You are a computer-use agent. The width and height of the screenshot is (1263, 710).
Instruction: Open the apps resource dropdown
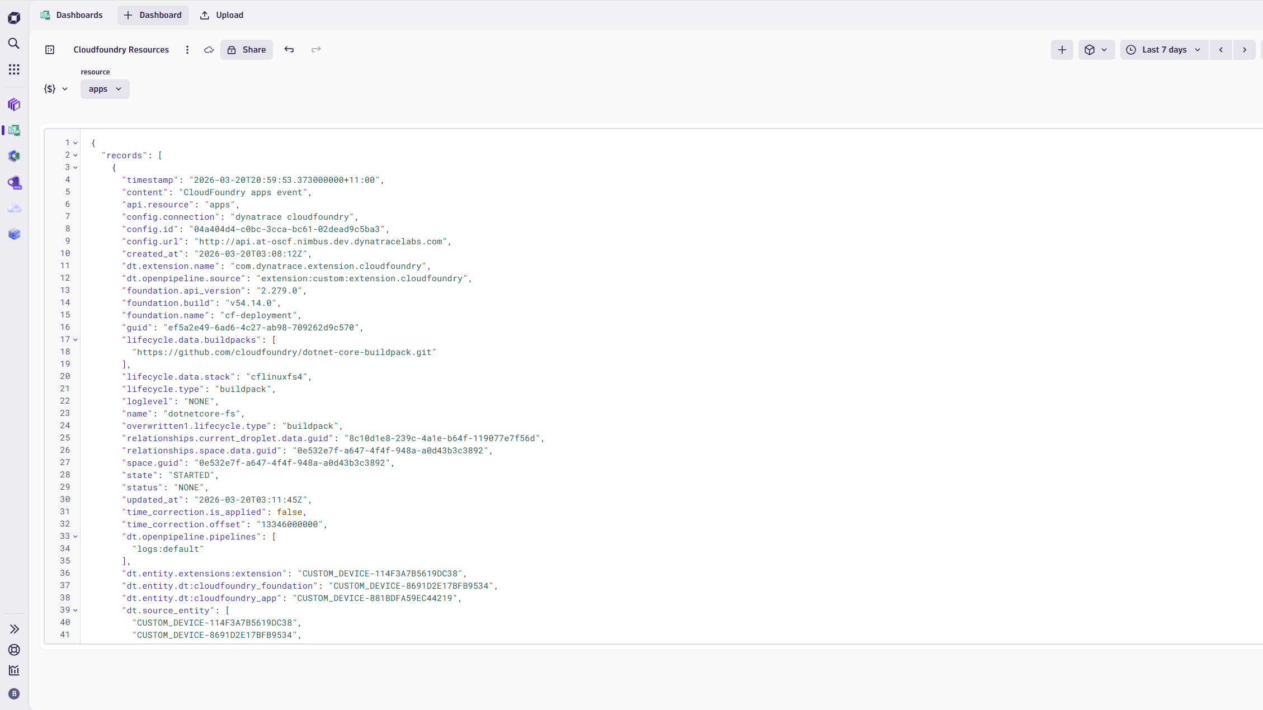(105, 89)
